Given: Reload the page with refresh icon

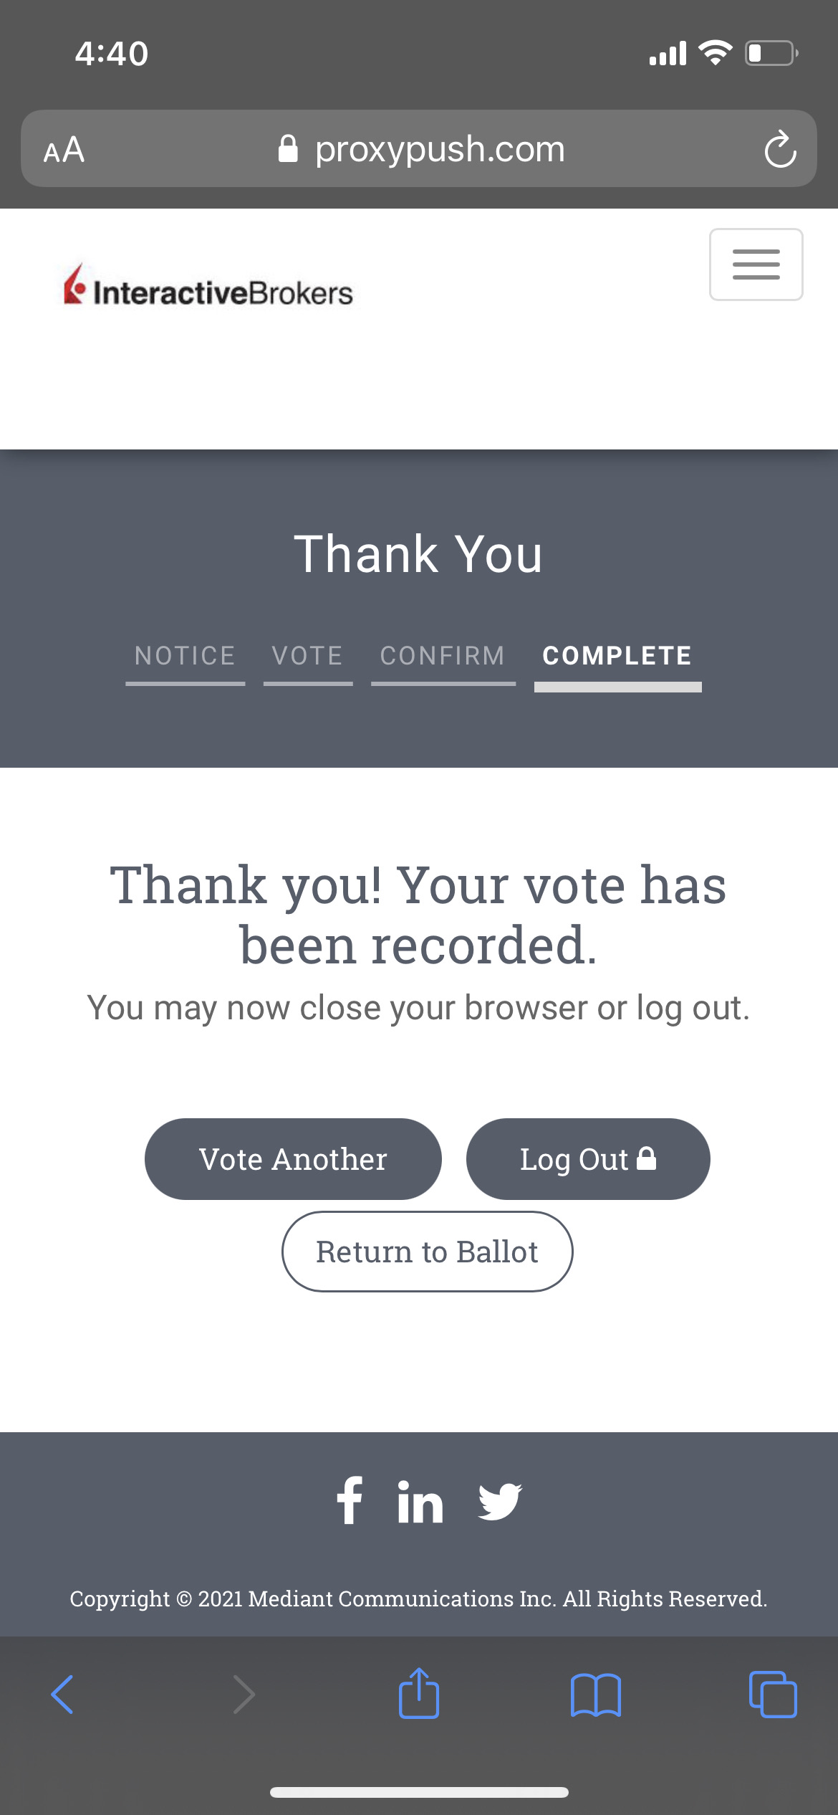Looking at the screenshot, I should pos(779,150).
